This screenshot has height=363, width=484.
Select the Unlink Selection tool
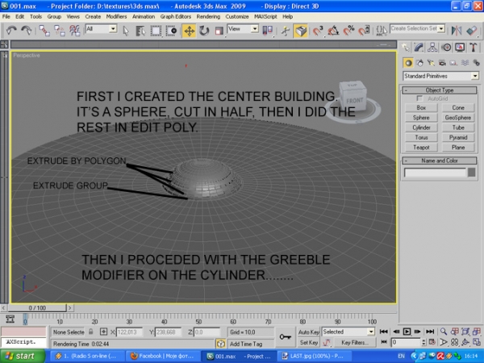click(59, 31)
